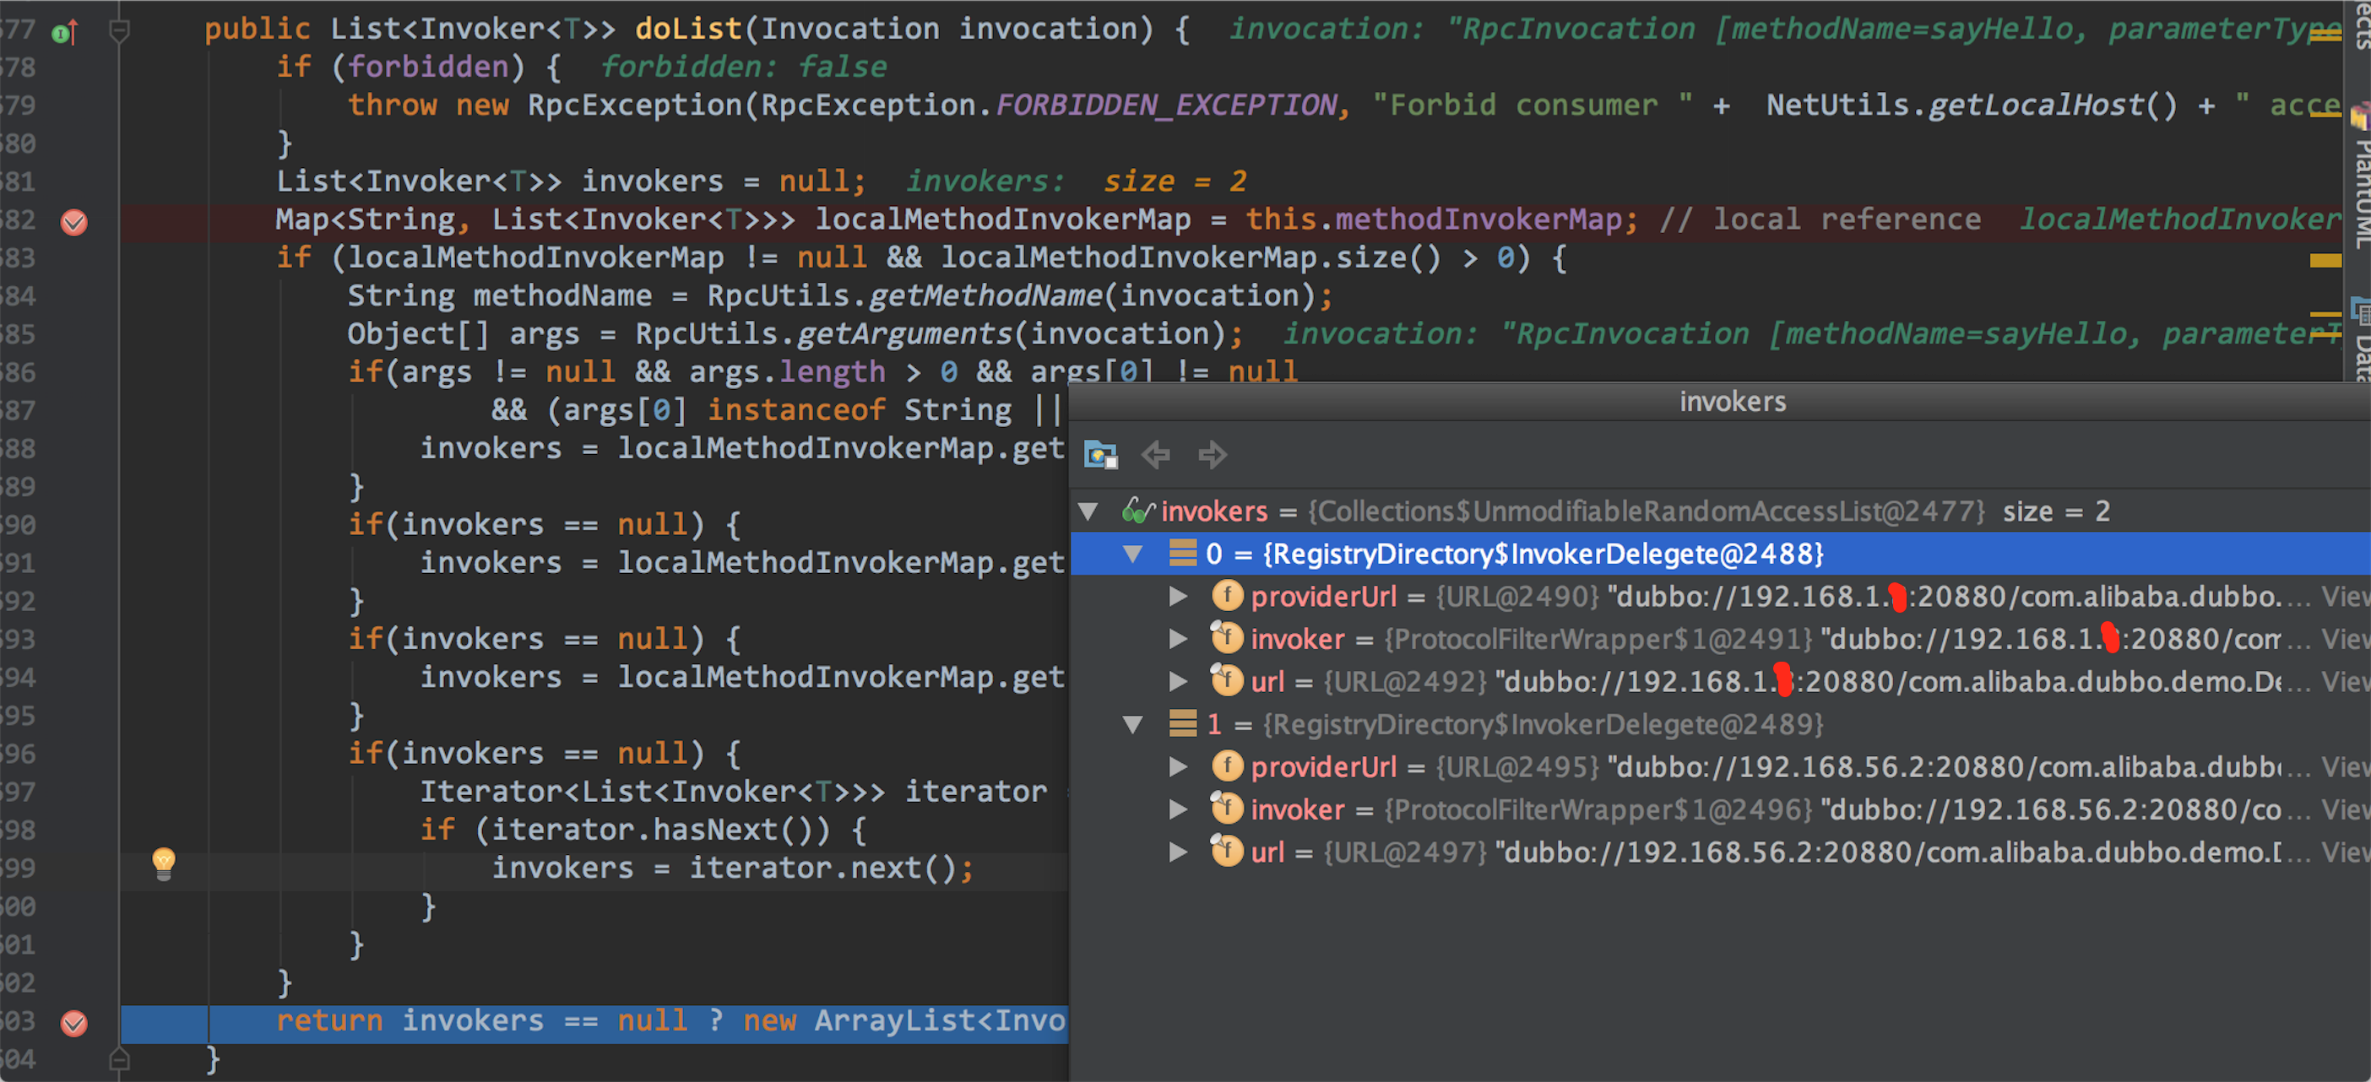The width and height of the screenshot is (2371, 1082).
Task: Toggle code folding at doList method declaration
Action: click(x=119, y=31)
